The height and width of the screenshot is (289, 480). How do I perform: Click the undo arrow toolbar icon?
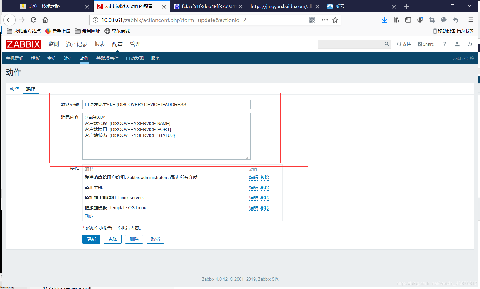pyautogui.click(x=456, y=20)
